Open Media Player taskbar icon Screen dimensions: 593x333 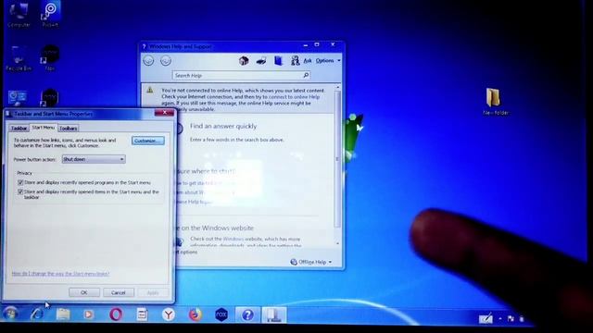coord(89,314)
